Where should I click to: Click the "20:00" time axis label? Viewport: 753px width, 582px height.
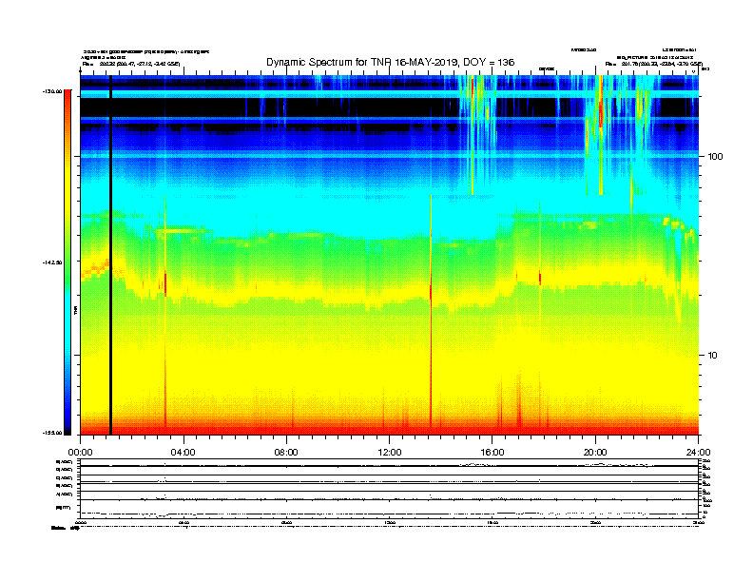tap(595, 453)
